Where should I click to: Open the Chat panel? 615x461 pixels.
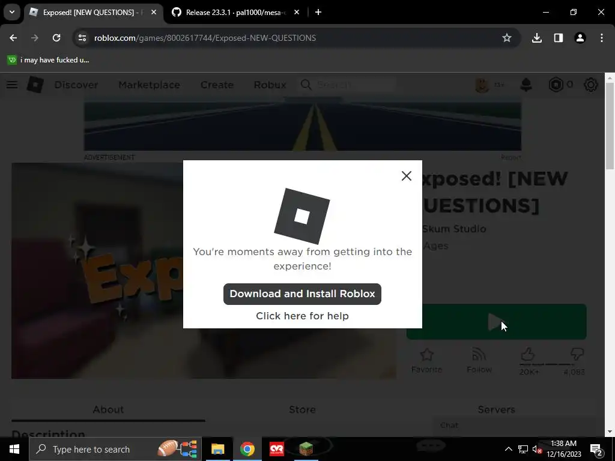[514, 426]
